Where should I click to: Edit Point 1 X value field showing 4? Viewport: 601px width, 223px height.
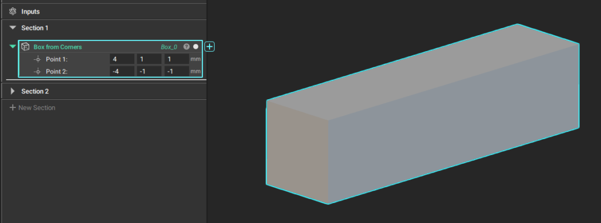122,59
